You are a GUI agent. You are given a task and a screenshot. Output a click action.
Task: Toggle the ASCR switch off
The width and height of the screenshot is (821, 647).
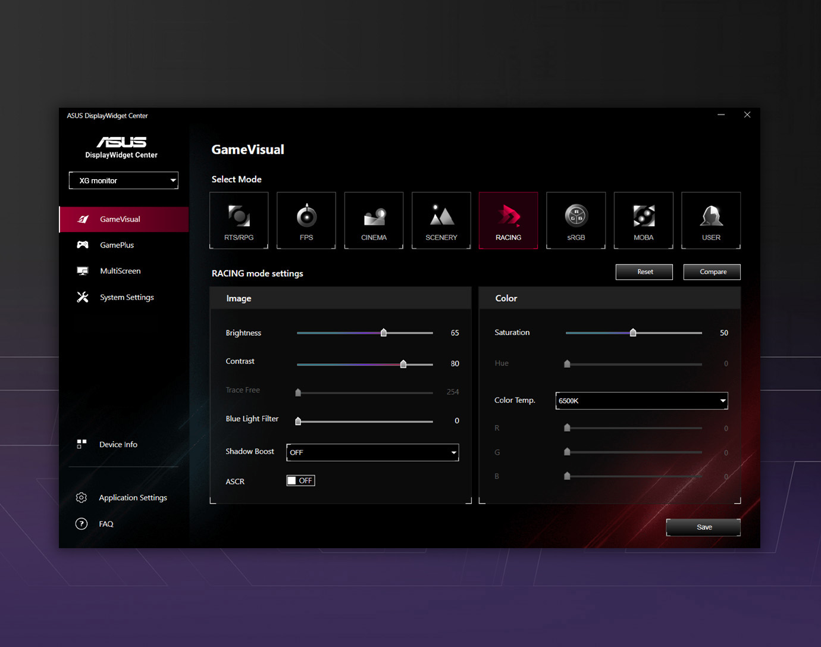click(300, 480)
